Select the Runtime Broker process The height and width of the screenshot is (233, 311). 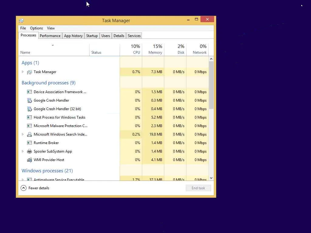(114, 143)
